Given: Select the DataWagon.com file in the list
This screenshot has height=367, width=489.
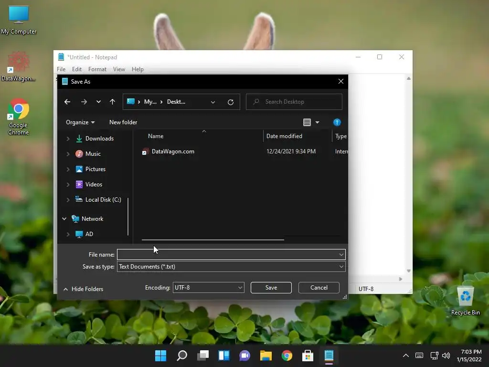Looking at the screenshot, I should (173, 151).
